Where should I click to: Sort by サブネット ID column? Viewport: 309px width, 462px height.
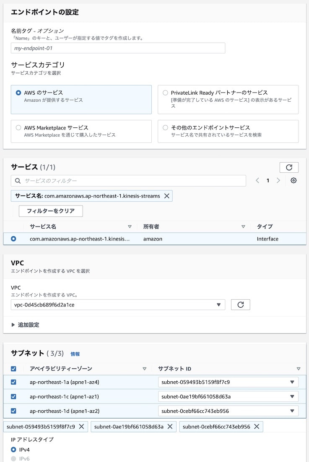coord(299,369)
